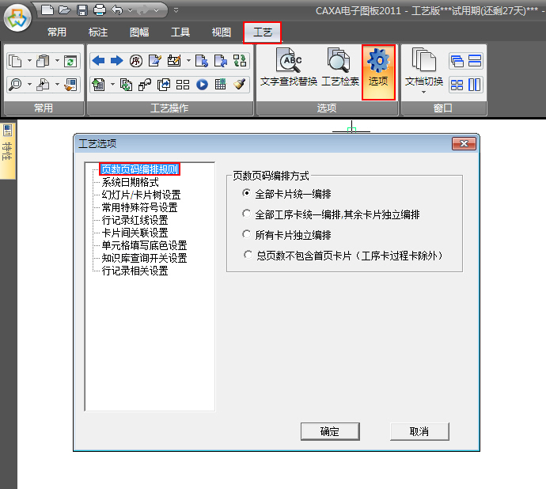Select 常用特殊符号设置 in the tree
This screenshot has width=546, height=489.
pyautogui.click(x=139, y=207)
